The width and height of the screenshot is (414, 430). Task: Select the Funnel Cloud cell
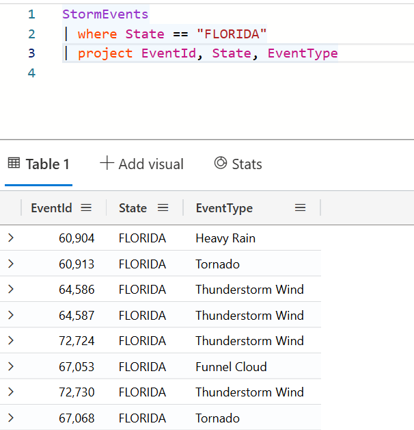pos(231,366)
